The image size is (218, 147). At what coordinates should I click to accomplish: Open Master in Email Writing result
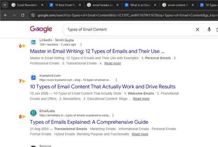97,51
